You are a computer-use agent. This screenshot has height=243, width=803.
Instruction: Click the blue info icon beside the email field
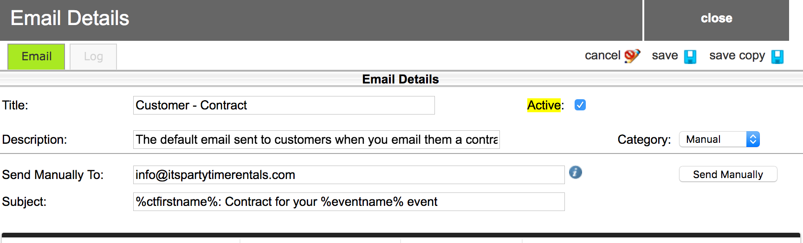pyautogui.click(x=576, y=173)
